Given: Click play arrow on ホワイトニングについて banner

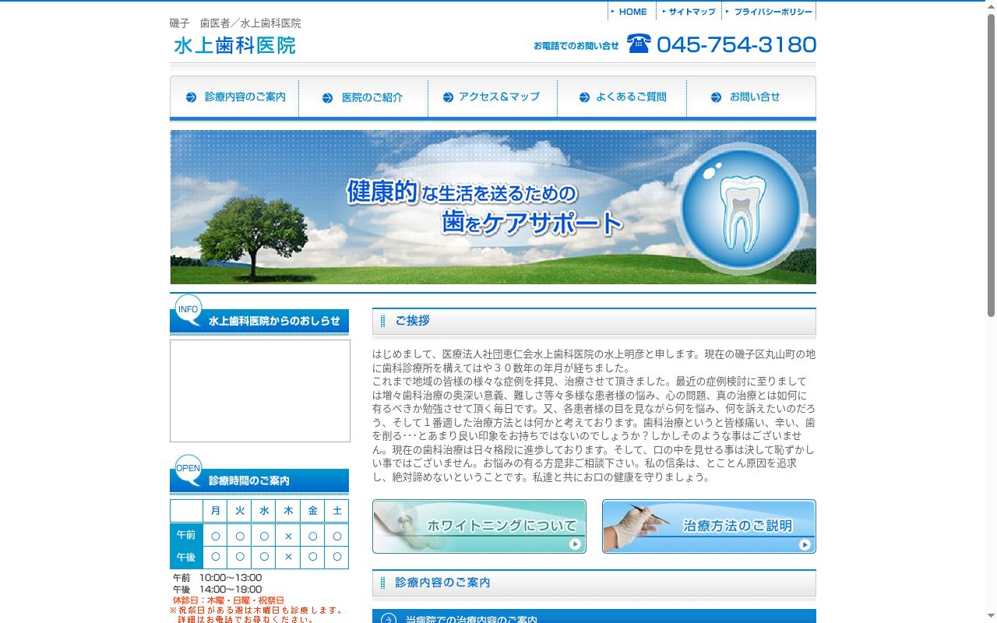Looking at the screenshot, I should click(x=576, y=544).
